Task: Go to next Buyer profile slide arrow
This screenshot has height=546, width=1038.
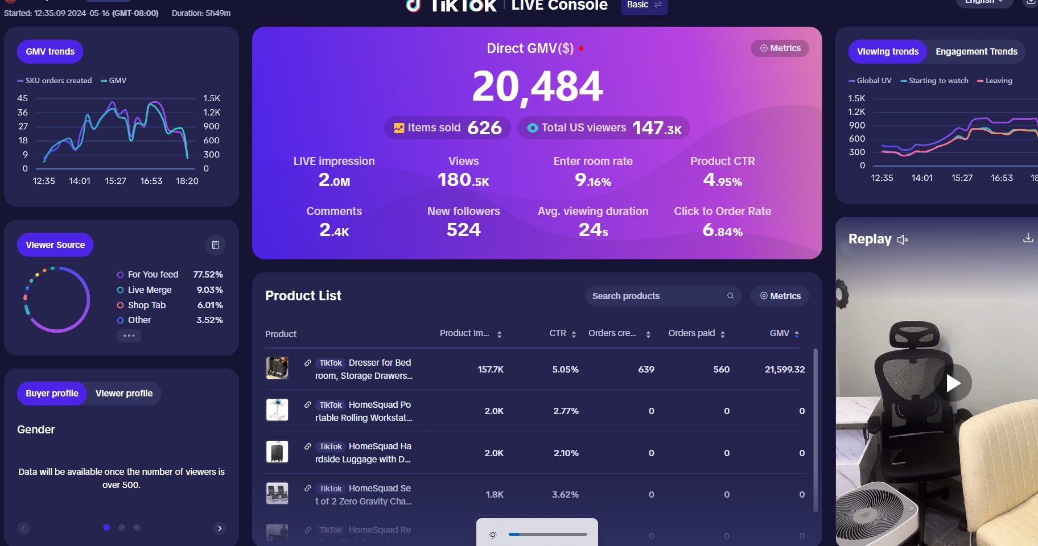Action: [220, 528]
